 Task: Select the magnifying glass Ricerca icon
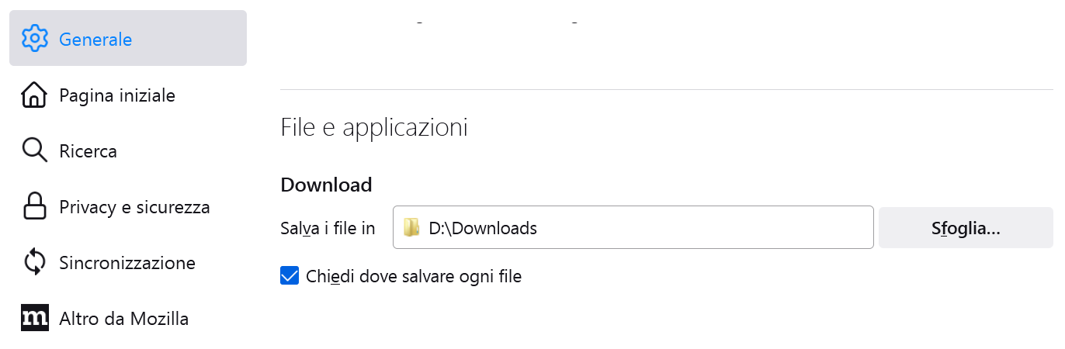[x=35, y=151]
